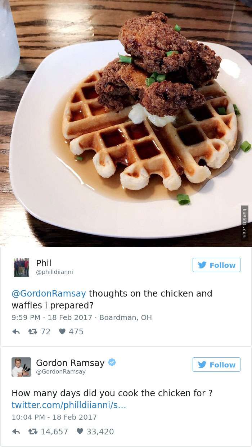Click the Gordon Ramsay display name

pos(70,363)
